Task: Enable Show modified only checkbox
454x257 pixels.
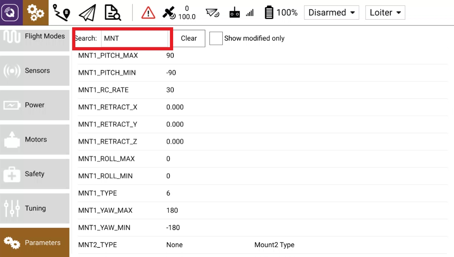Action: point(216,39)
